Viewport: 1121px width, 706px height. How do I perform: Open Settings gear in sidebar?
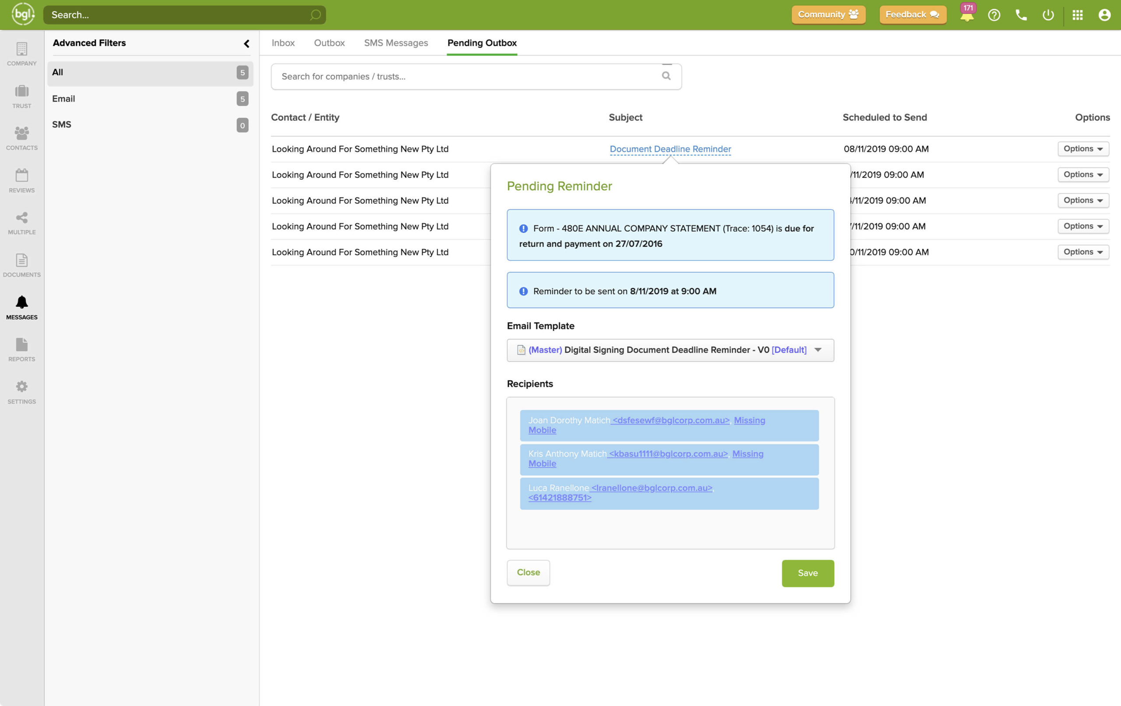(21, 392)
